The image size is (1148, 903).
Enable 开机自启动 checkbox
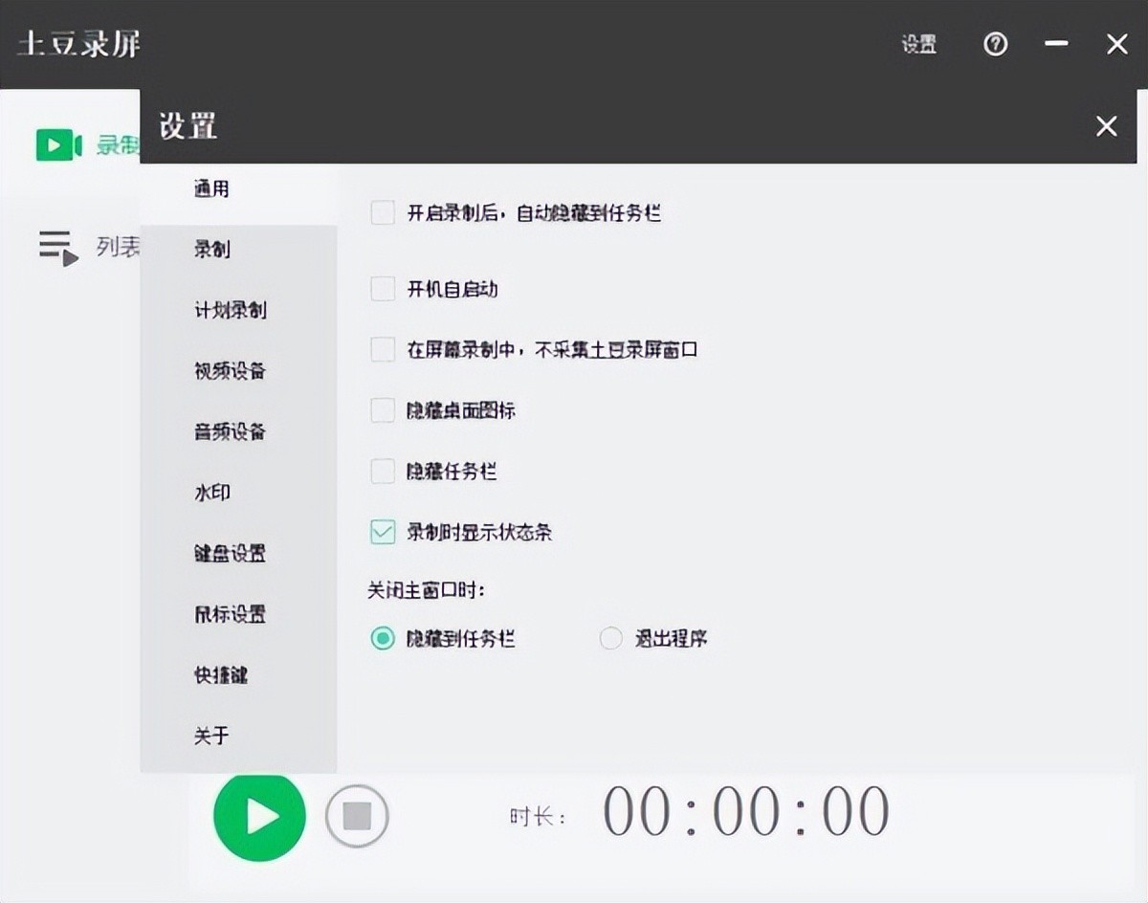click(383, 289)
